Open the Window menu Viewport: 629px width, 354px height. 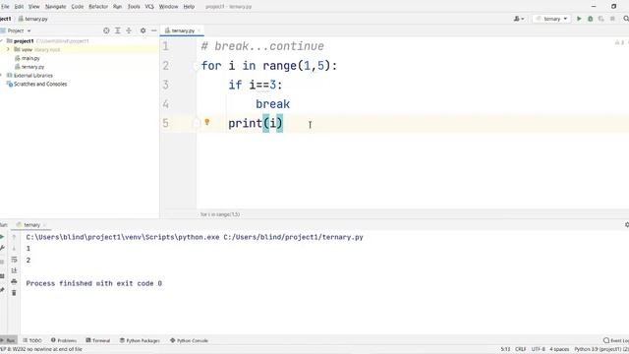point(168,7)
